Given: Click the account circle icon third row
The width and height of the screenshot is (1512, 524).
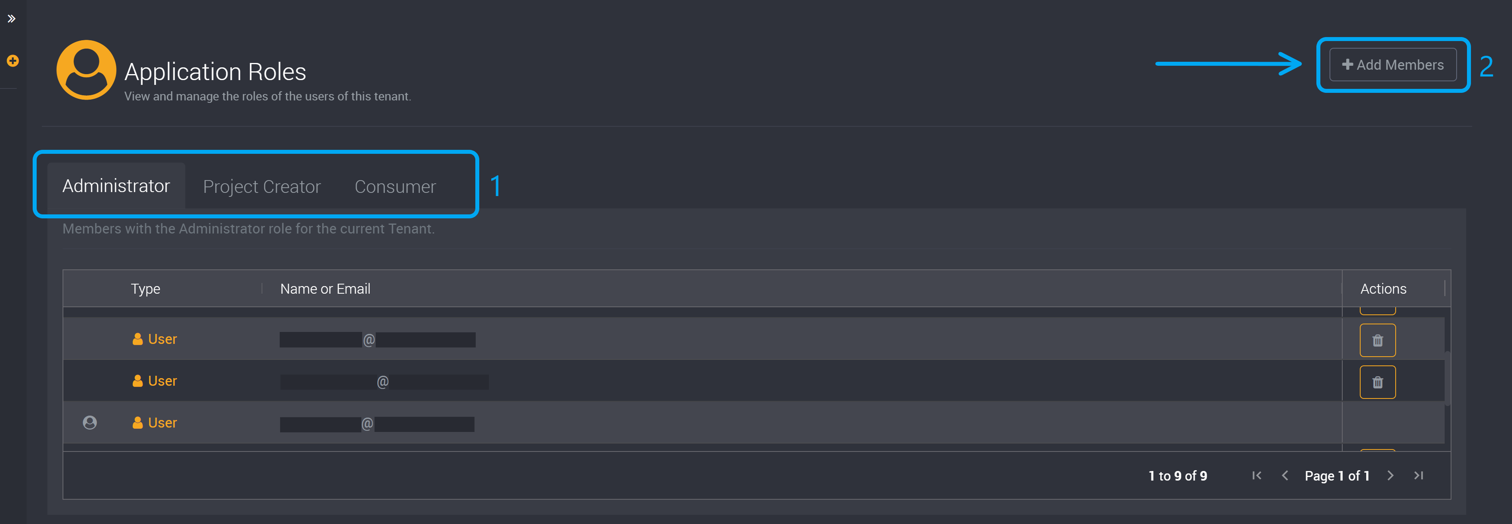Looking at the screenshot, I should click(89, 422).
